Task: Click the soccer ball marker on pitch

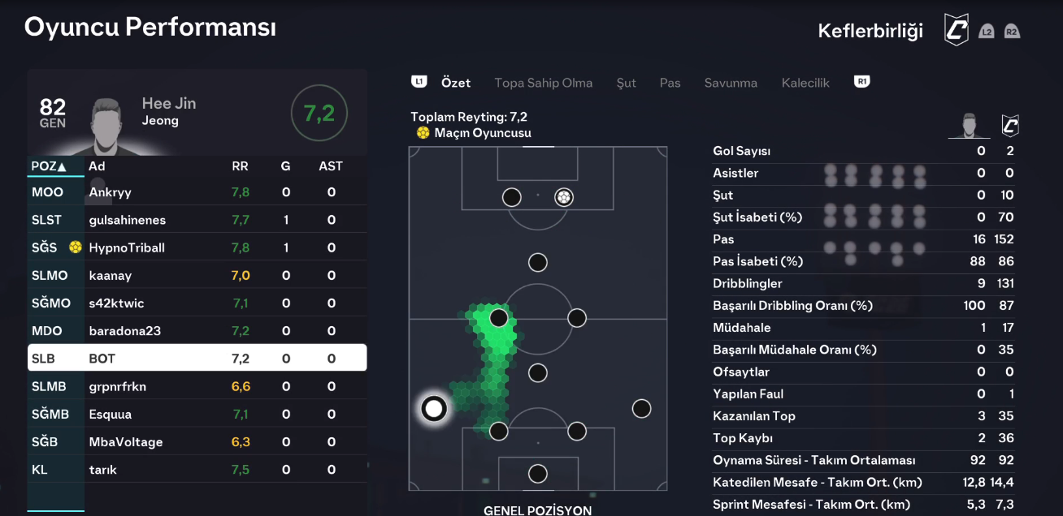Action: point(563,197)
